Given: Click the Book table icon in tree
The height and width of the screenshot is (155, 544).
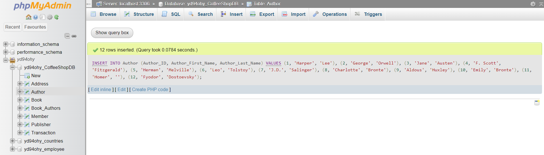Looking at the screenshot, I should (27, 100).
